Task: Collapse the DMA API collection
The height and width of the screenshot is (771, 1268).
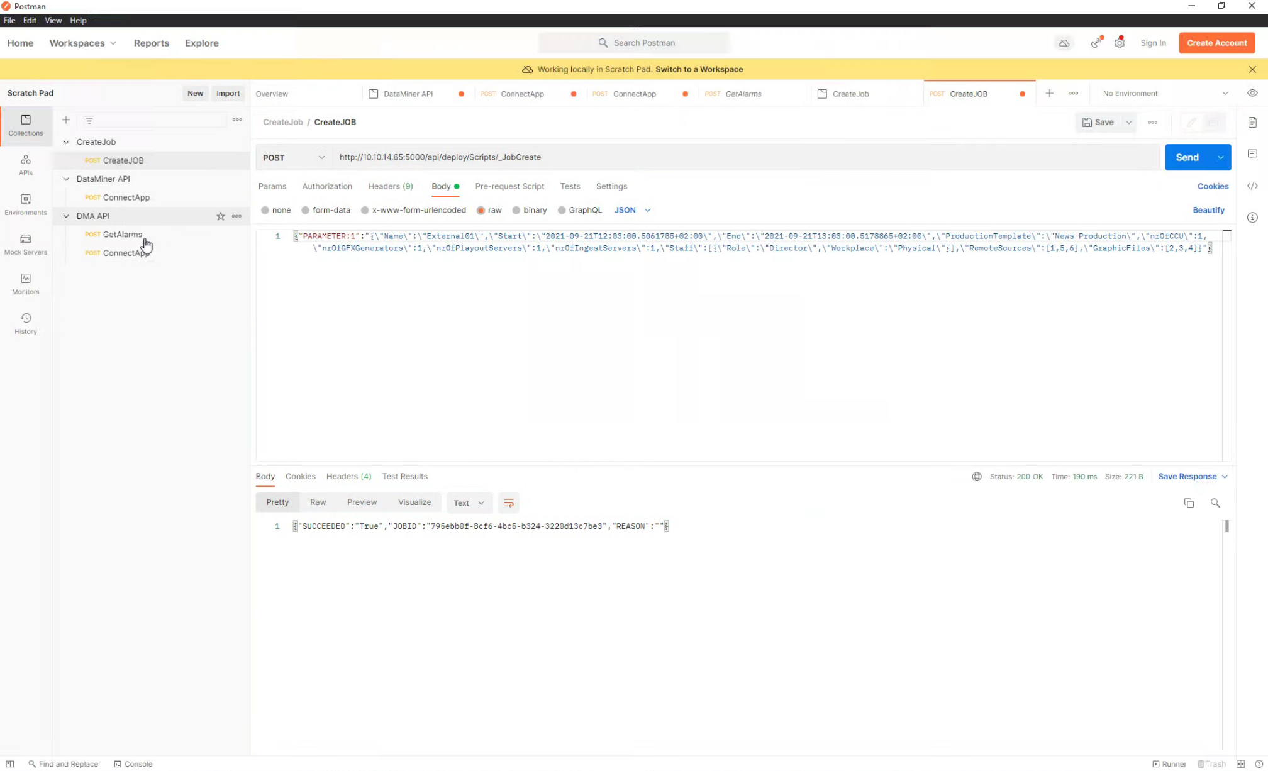Action: pos(66,216)
